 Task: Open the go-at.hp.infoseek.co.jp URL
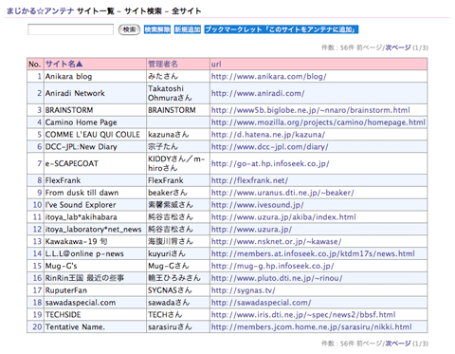270,163
